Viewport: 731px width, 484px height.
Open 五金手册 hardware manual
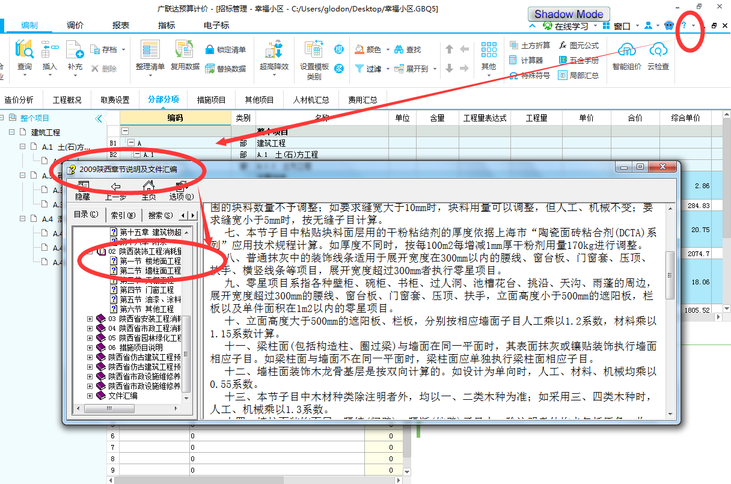pyautogui.click(x=579, y=60)
